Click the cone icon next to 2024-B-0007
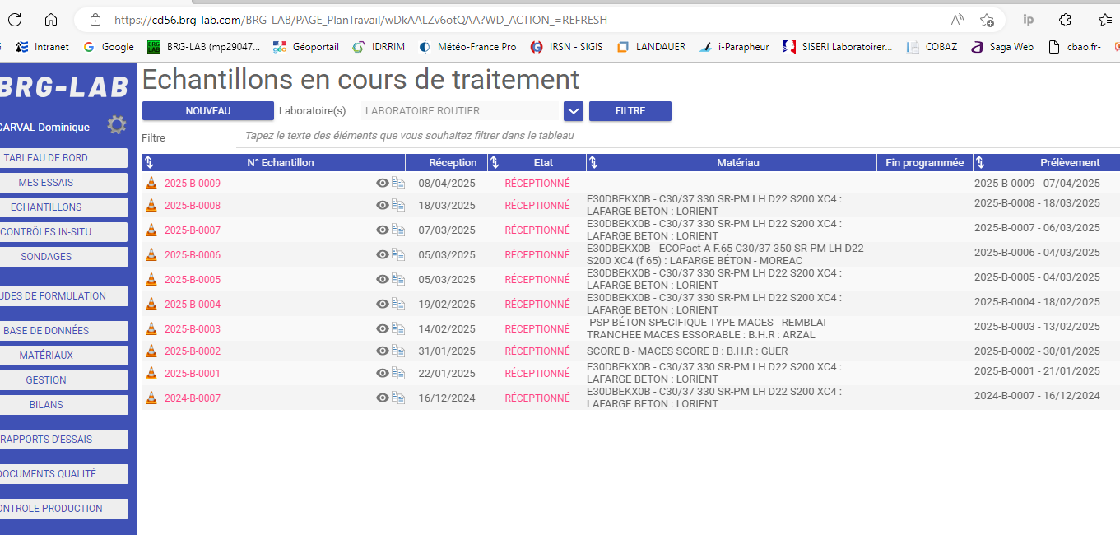The image size is (1120, 535). click(x=151, y=398)
